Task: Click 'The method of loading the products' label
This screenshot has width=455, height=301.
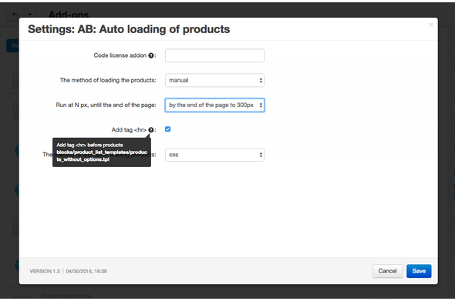Action: [108, 80]
